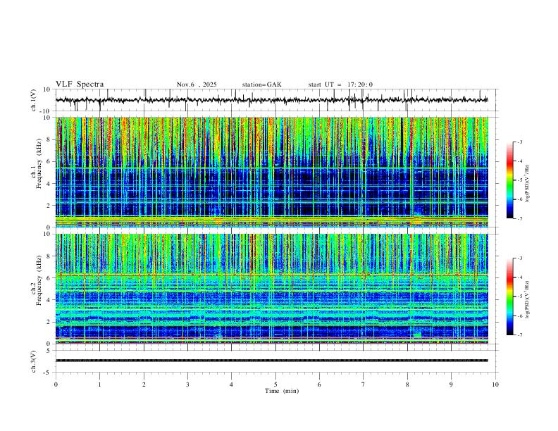This screenshot has height=431, width=558.
Task: Click the '8' kHz tick of ch.1 spectrogram
Action: tap(49, 139)
